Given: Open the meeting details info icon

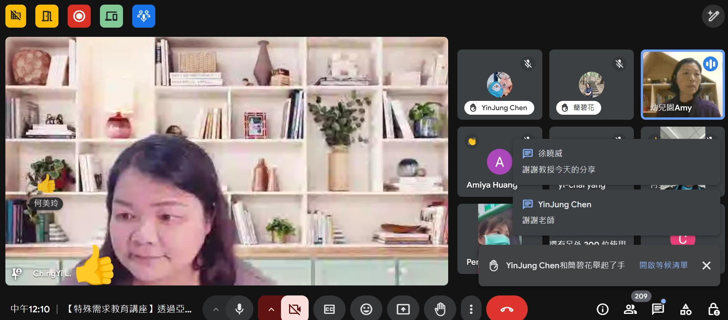Looking at the screenshot, I should (602, 309).
